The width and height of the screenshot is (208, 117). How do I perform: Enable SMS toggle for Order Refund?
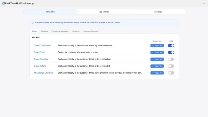click(171, 66)
